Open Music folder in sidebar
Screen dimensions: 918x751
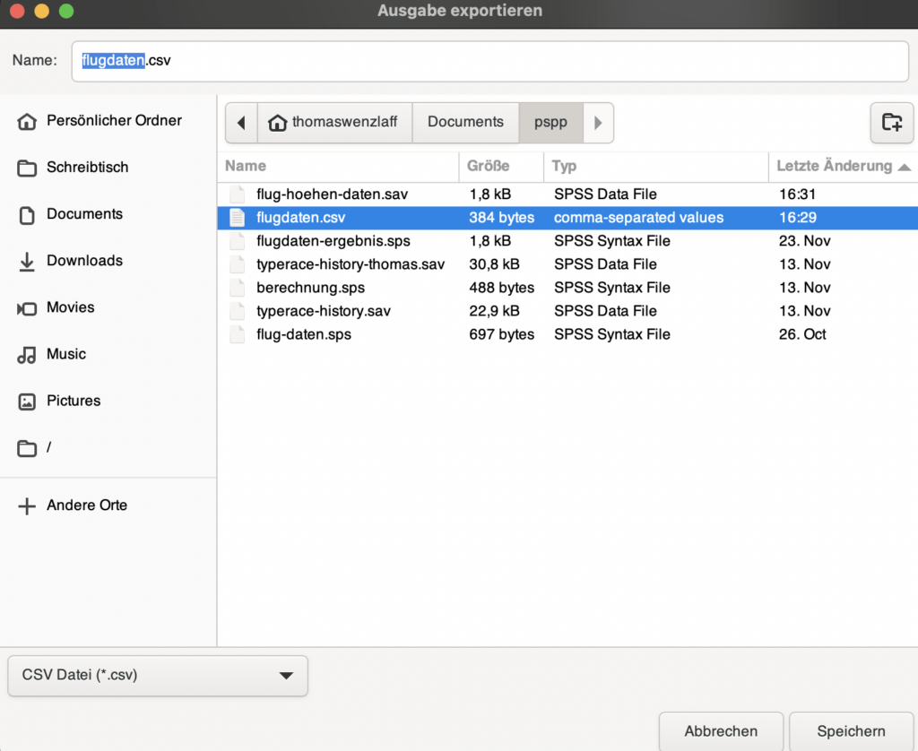click(66, 354)
